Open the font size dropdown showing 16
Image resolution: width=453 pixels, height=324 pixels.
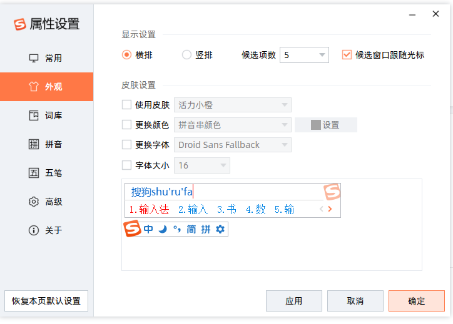click(x=202, y=165)
